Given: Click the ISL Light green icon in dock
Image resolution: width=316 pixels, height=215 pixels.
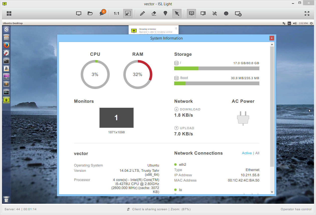Looking at the screenshot, I should click(x=7, y=100).
